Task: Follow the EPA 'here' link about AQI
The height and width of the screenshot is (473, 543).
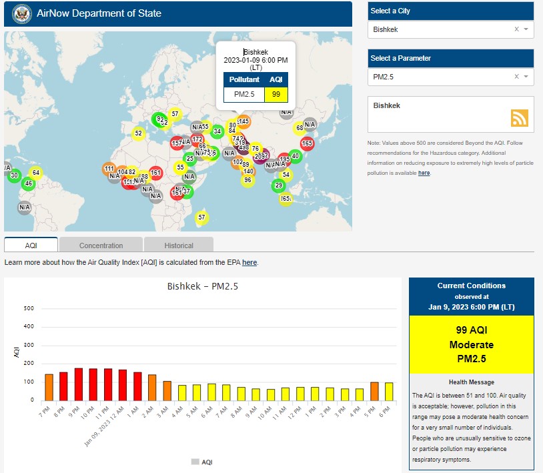Action: 249,263
